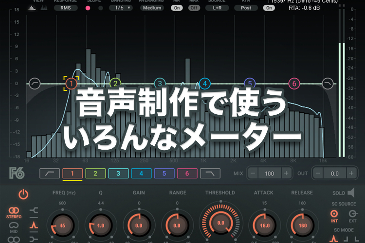Select the high shelf filter type icon
365x243 pixels.
tap(34, 239)
